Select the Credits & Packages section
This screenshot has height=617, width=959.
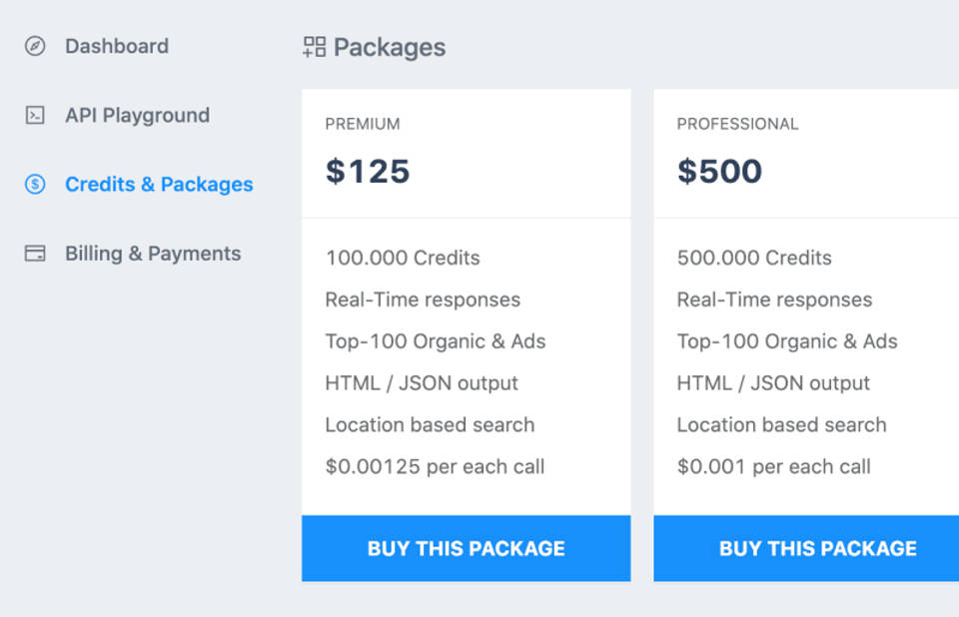(x=160, y=184)
